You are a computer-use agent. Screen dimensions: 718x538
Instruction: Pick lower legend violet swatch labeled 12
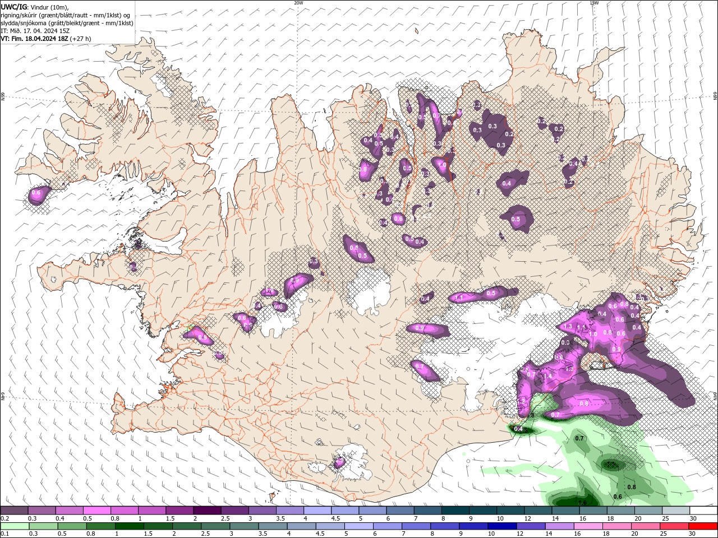tap(531, 526)
